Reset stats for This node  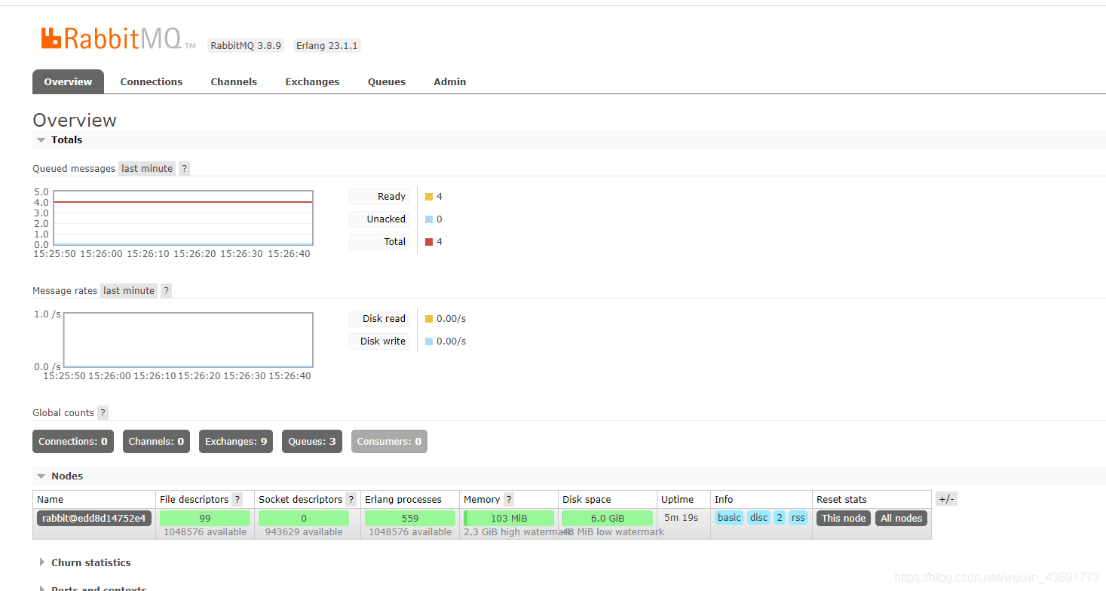point(844,519)
